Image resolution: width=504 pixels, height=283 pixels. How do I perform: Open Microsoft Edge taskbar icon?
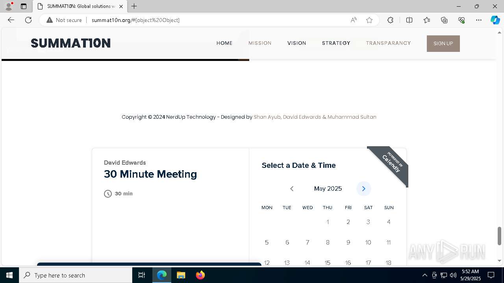click(x=162, y=275)
